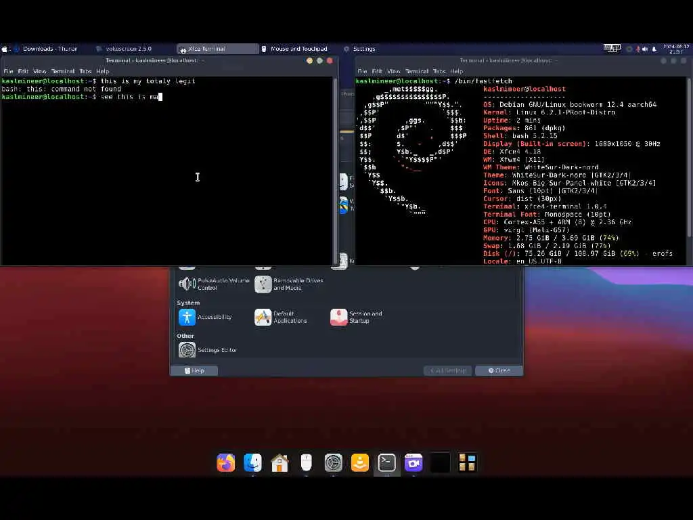Open the purple screen recorder dock icon

(413, 462)
